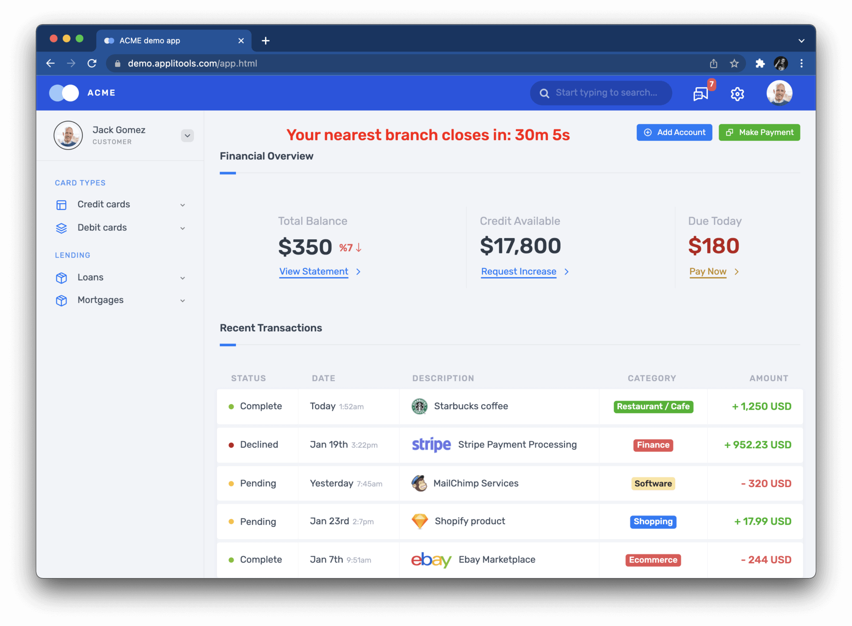This screenshot has height=626, width=852.
Task: Open Jack Gomez profile dropdown
Action: tap(187, 135)
